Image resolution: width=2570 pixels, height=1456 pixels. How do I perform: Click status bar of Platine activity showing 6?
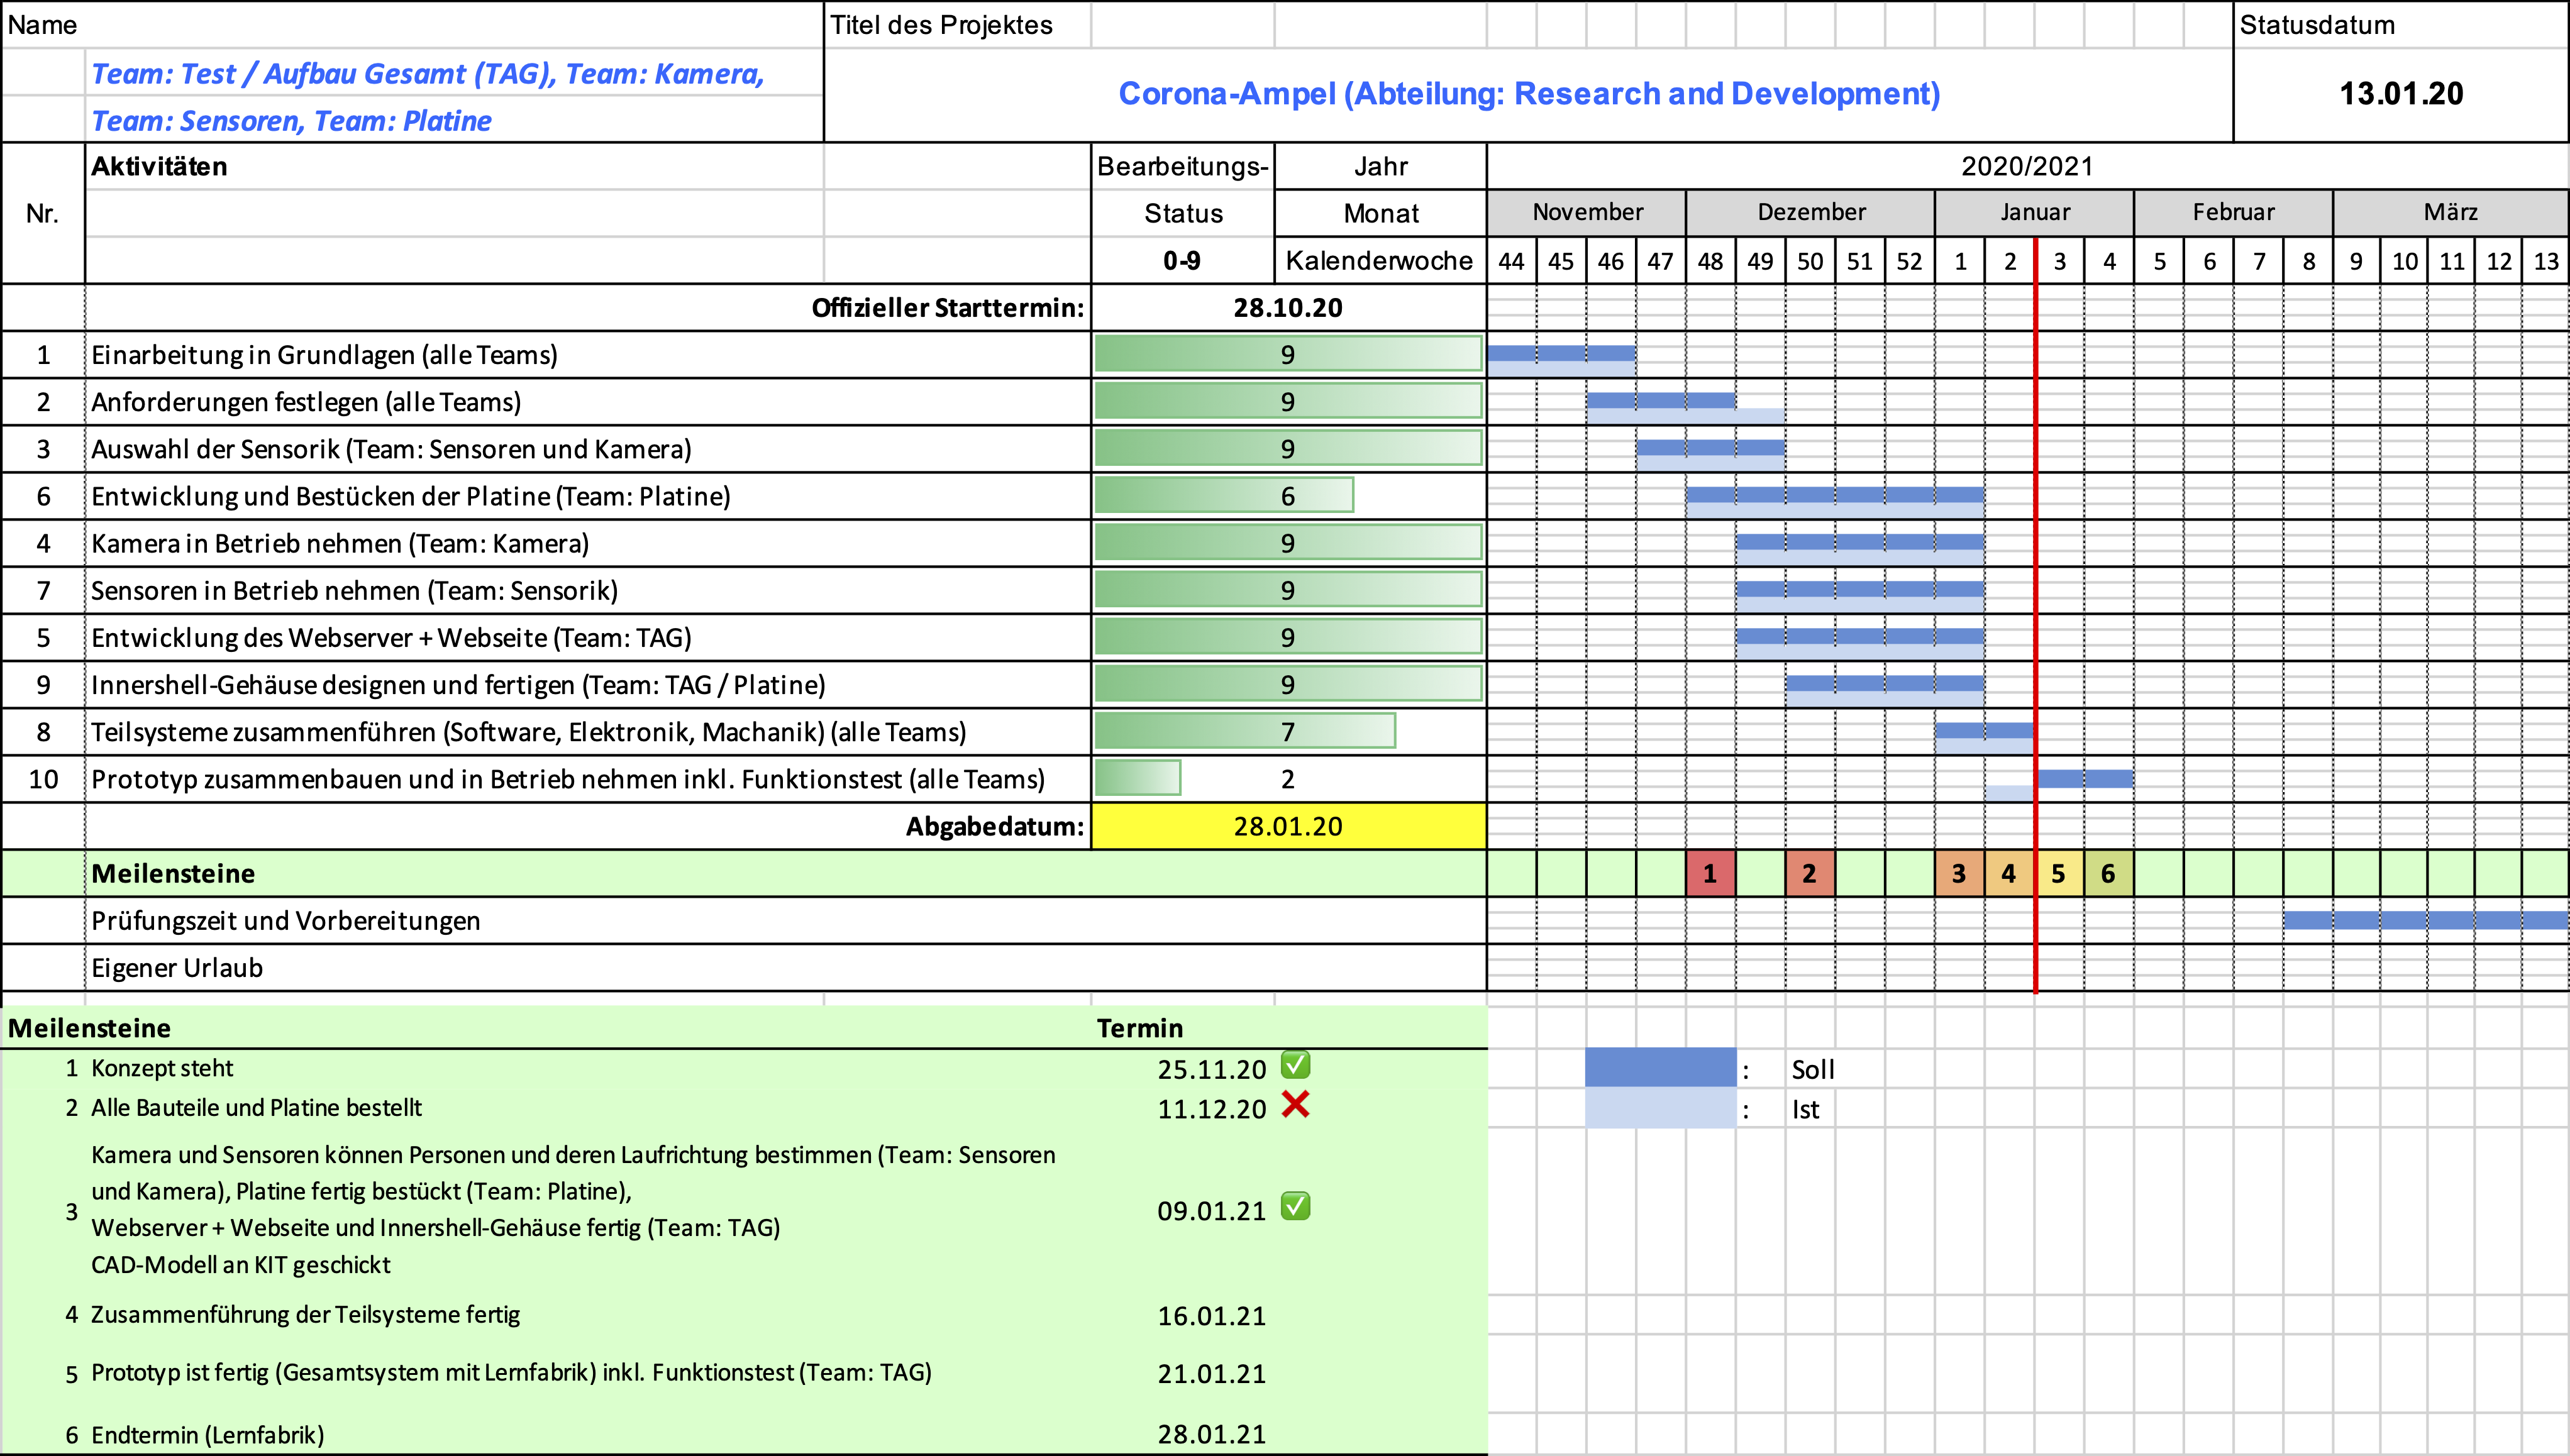(x=1224, y=495)
